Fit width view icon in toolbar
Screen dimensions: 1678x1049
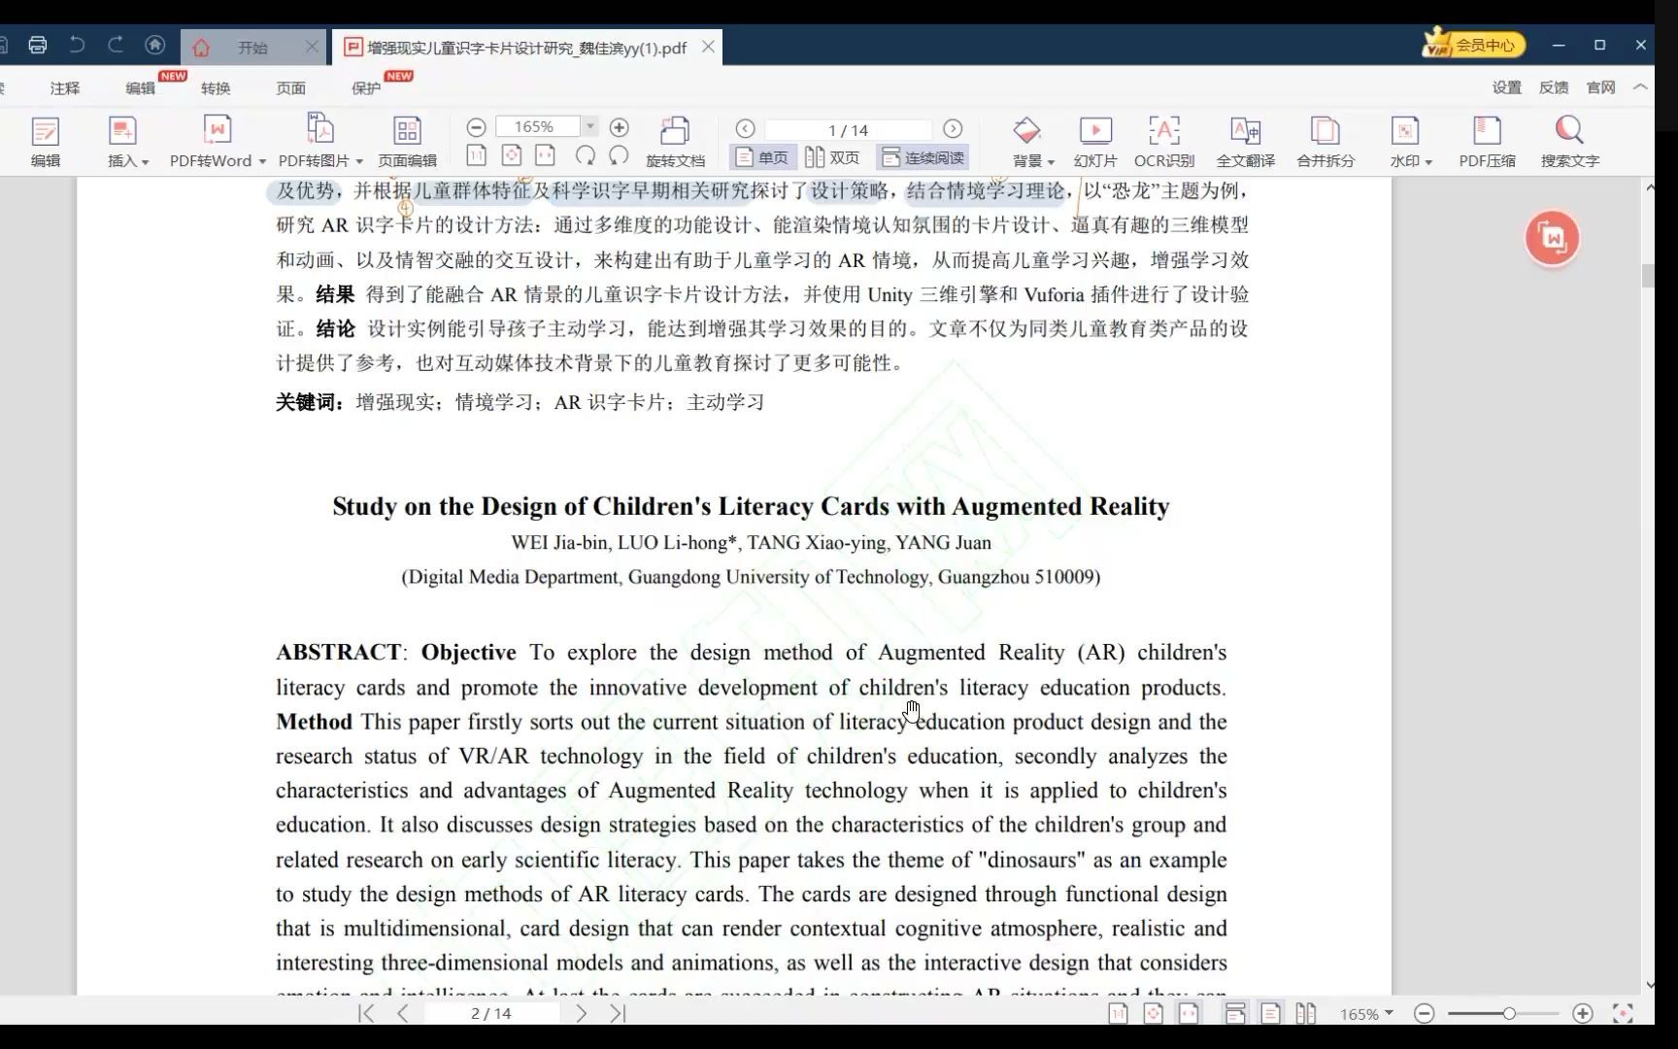tap(546, 155)
